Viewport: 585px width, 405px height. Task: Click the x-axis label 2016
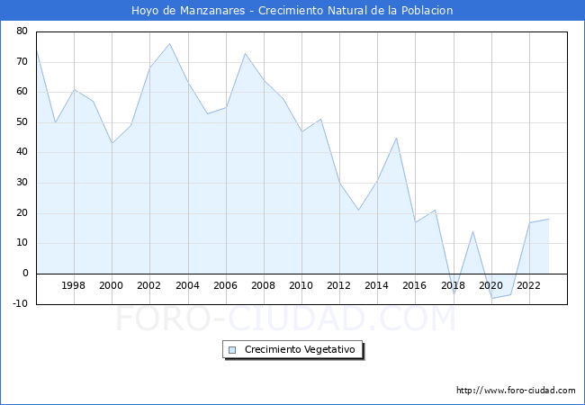[415, 285]
